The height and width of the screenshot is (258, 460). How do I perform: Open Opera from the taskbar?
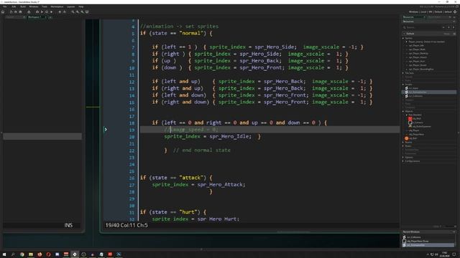point(48,254)
